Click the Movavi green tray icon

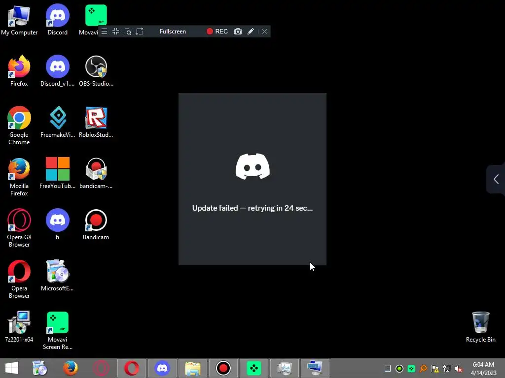coord(411,369)
